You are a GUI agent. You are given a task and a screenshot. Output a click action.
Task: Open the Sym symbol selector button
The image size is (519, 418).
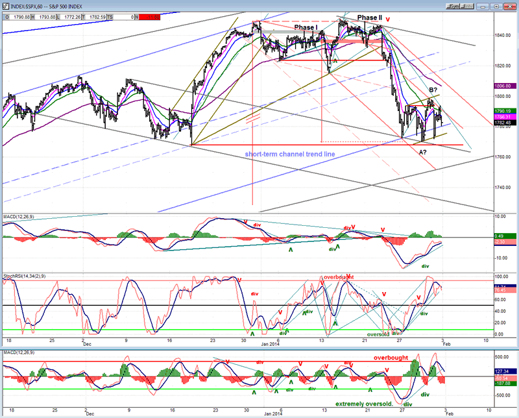click(453, 6)
